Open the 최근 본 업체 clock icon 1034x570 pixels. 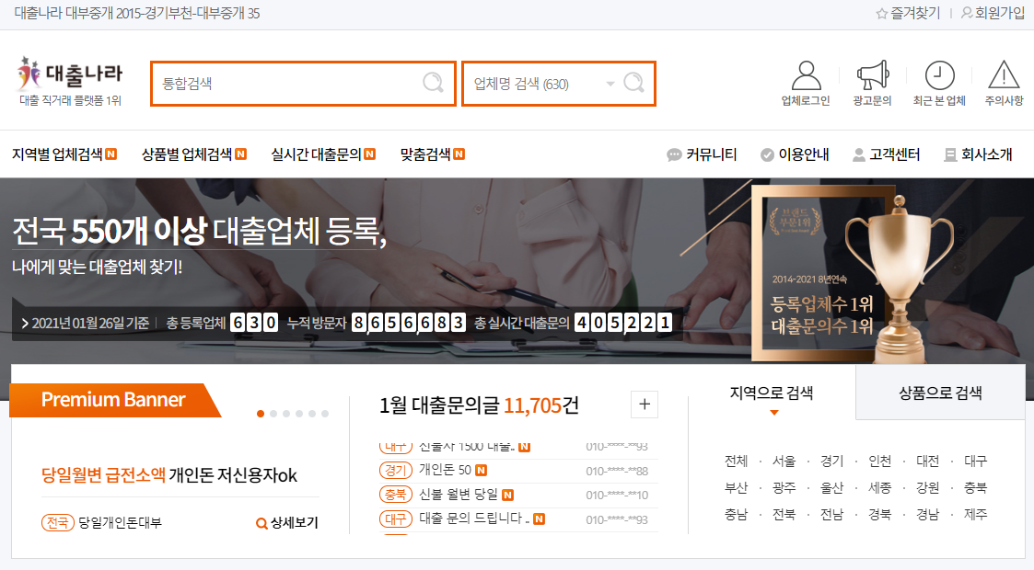(940, 75)
